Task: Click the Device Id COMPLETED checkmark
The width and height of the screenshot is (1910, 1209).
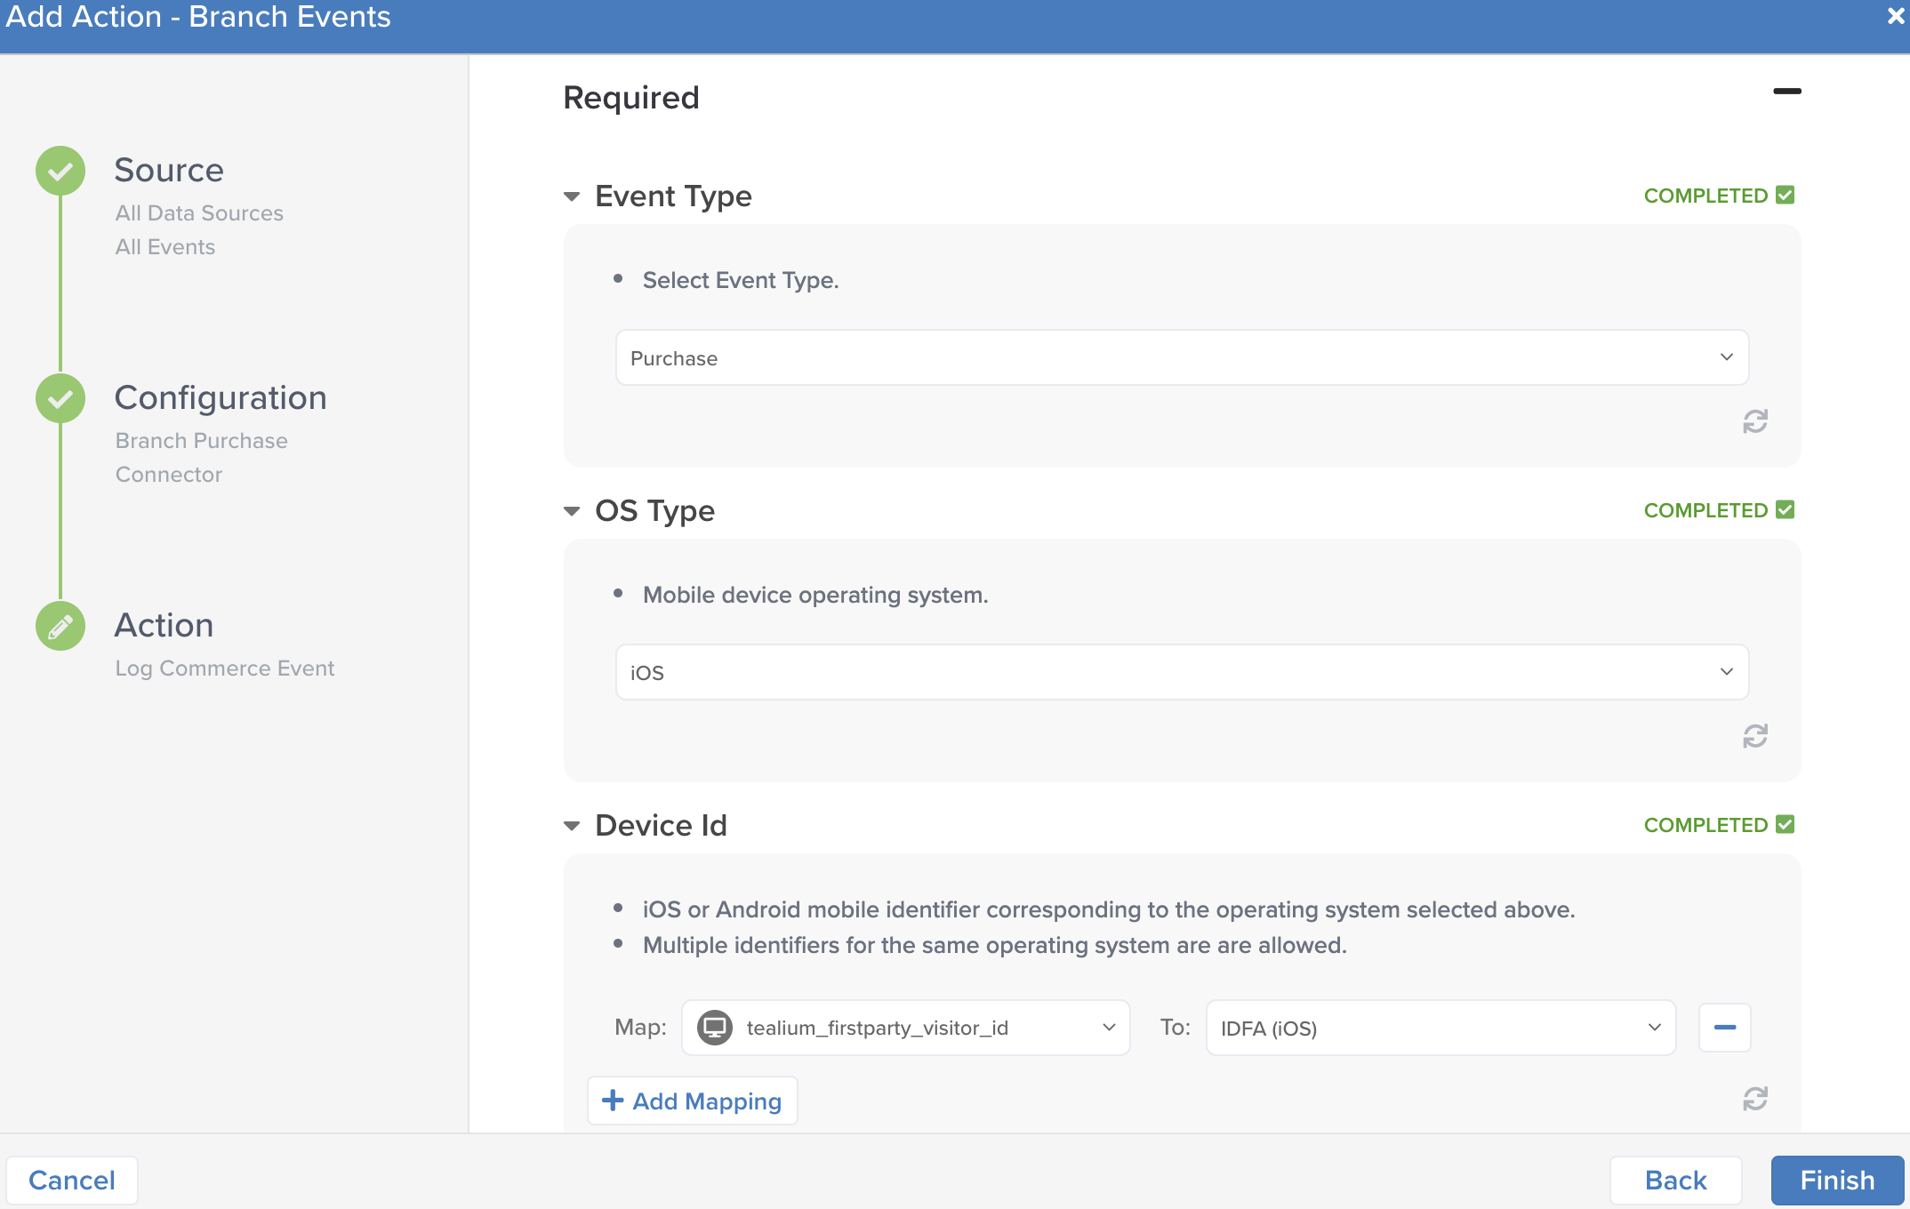Action: coord(1785,824)
